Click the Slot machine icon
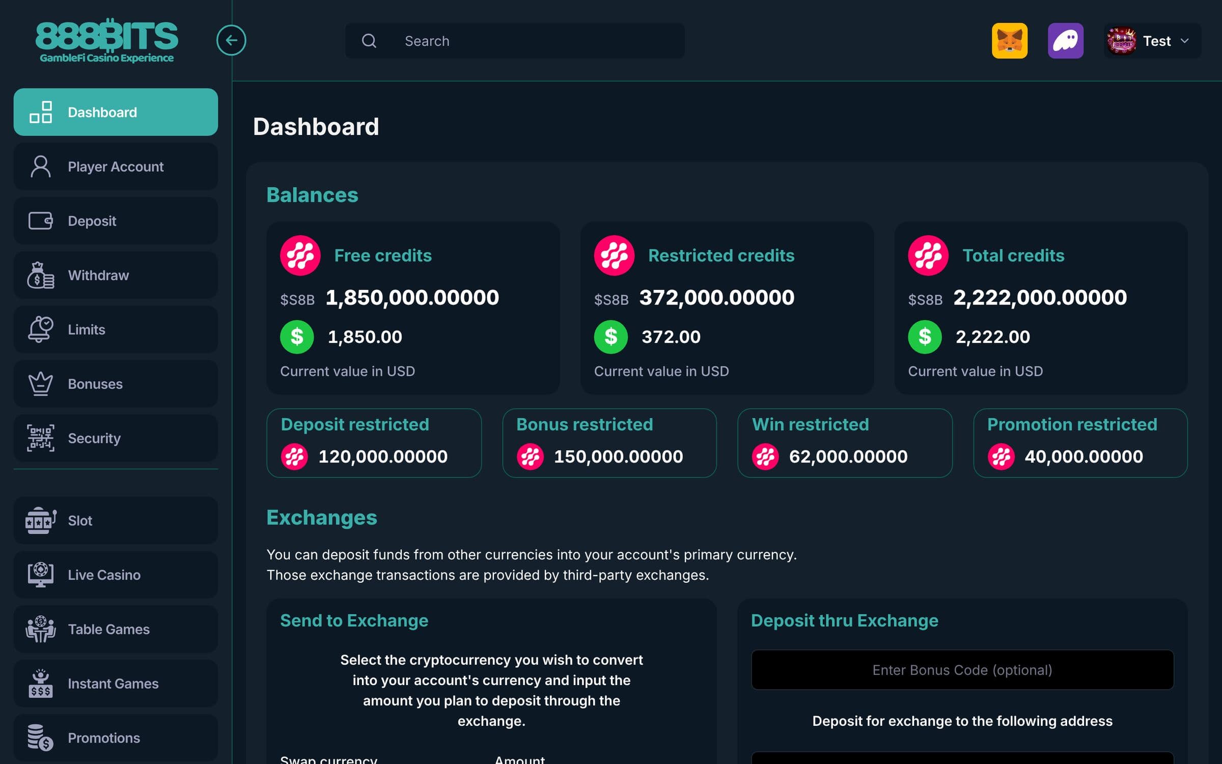This screenshot has width=1222, height=764. pos(41,521)
